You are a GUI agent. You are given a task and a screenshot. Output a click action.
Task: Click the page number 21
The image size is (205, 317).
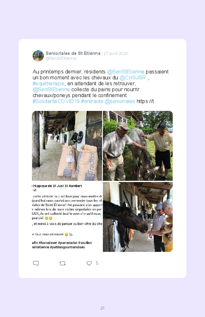pos(102,308)
